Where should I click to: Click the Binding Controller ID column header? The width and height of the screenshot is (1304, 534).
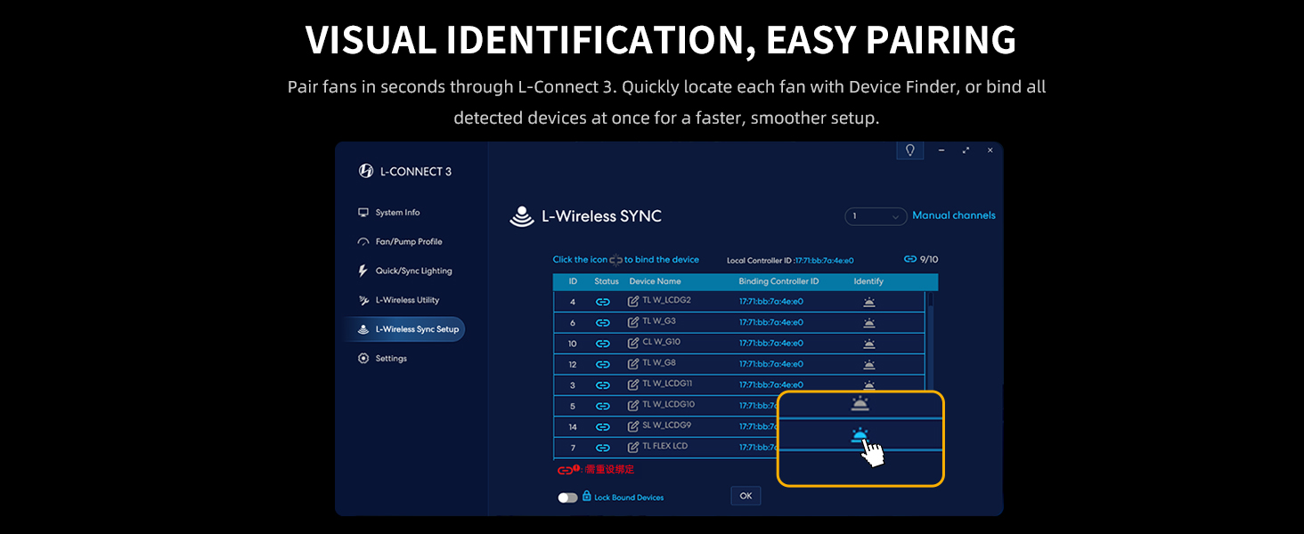(x=778, y=281)
